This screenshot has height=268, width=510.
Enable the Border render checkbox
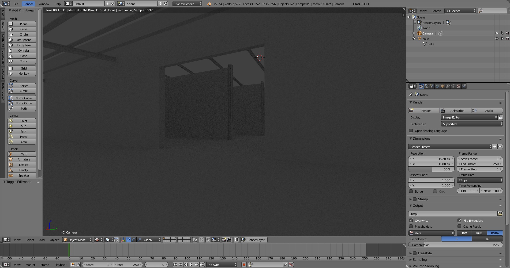[411, 191]
